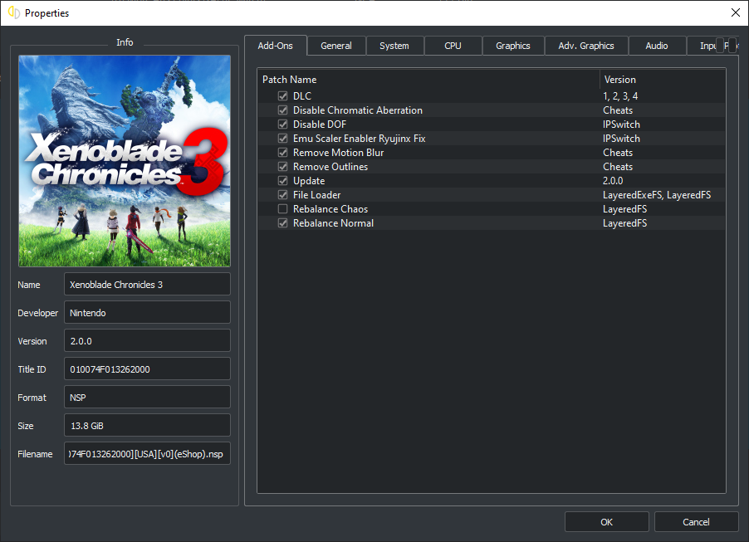Select the 'Emu Scaler Enabler Ryujinx Fix' text
The image size is (749, 542).
tap(360, 139)
